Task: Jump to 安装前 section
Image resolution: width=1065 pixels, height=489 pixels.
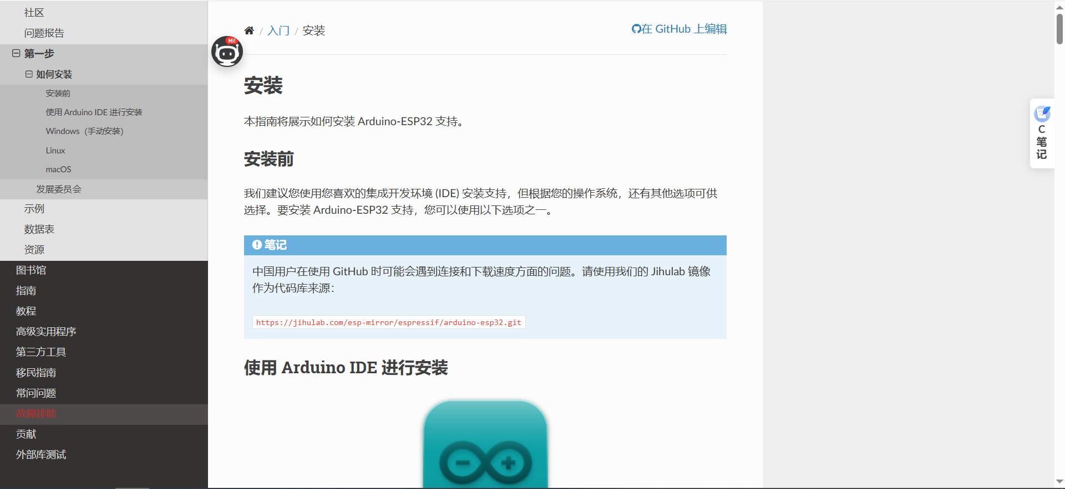Action: [x=58, y=94]
